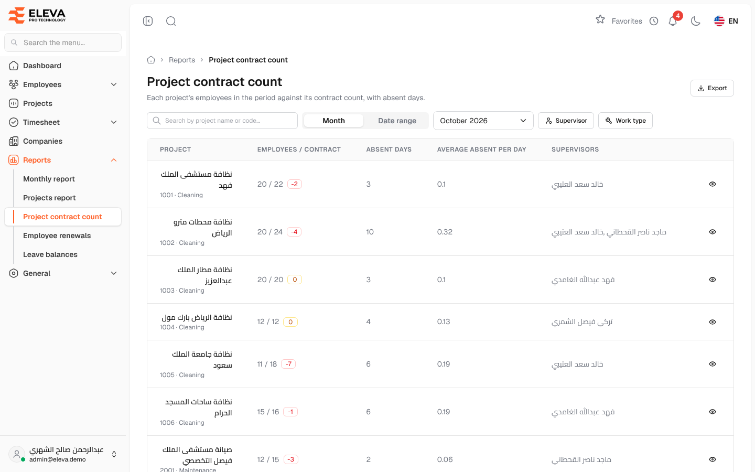Switch to dark mode moon icon
Viewport: 755px width, 472px height.
696,21
